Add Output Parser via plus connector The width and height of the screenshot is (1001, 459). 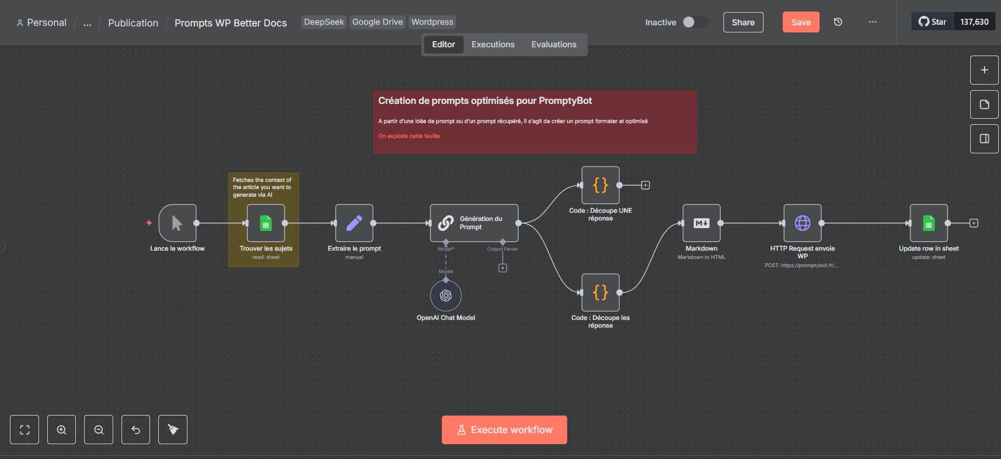pos(502,268)
